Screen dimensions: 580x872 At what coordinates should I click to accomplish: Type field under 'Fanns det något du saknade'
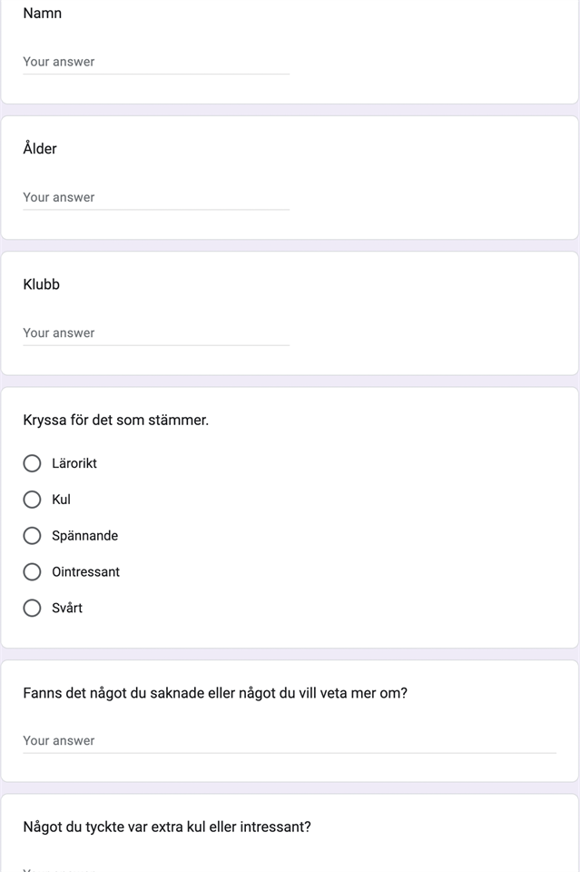[289, 740]
